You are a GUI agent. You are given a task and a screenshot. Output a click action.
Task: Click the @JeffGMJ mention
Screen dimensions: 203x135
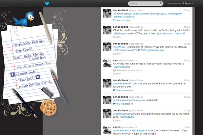(x=120, y=47)
